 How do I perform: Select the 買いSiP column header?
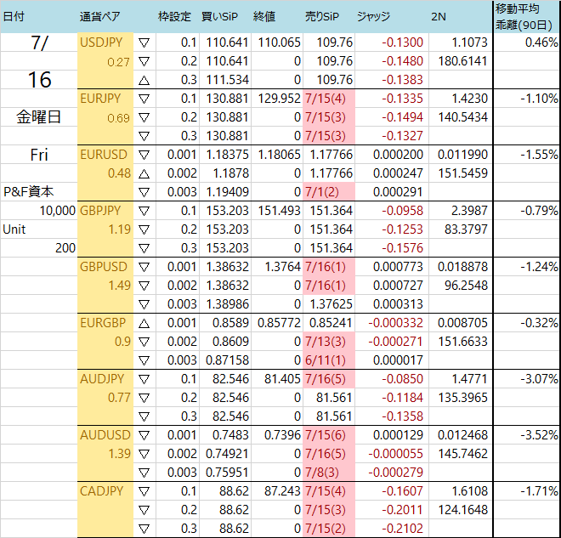tap(219, 16)
